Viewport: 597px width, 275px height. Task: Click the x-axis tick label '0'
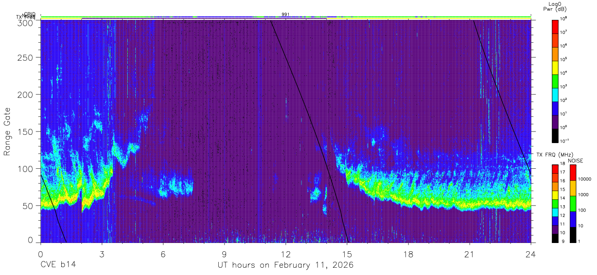40,254
